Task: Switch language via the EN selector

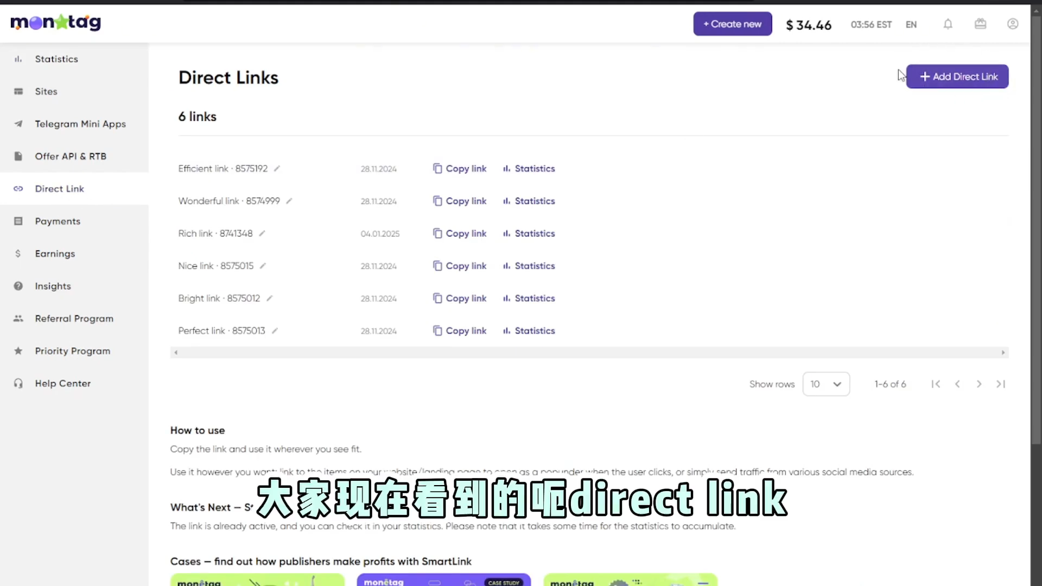Action: coord(911,24)
